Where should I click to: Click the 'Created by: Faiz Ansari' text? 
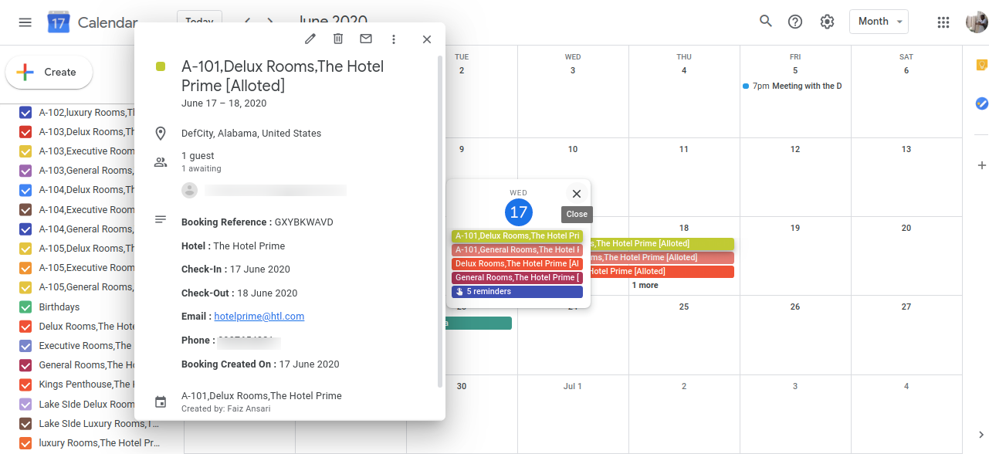click(225, 408)
